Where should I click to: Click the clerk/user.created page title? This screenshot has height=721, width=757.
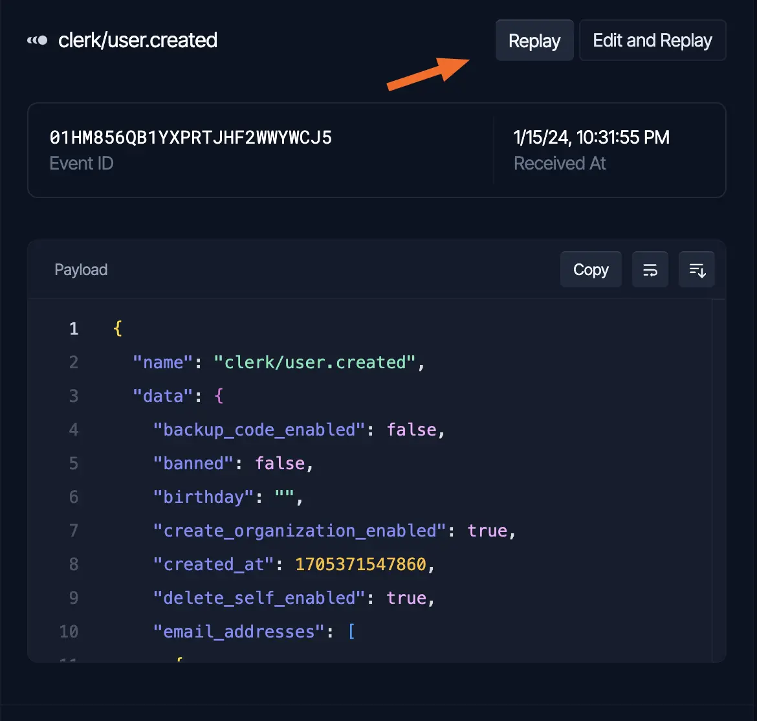click(138, 40)
